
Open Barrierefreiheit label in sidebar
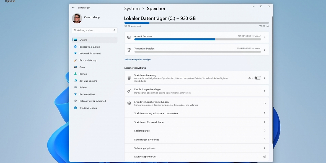[87, 95]
